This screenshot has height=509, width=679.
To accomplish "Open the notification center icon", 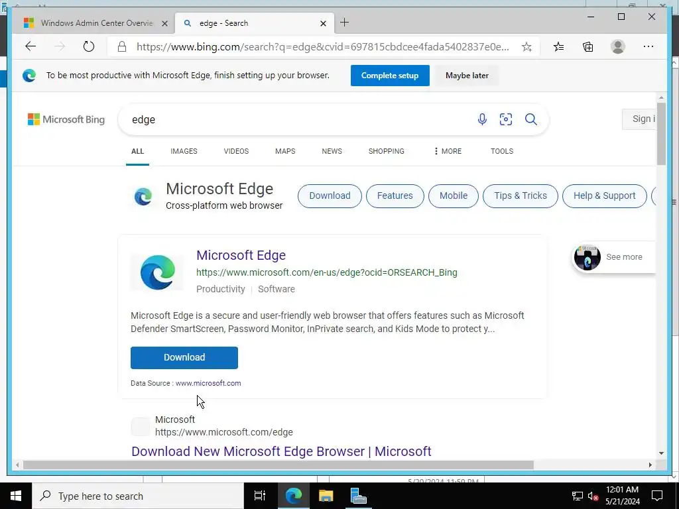I will [x=657, y=496].
